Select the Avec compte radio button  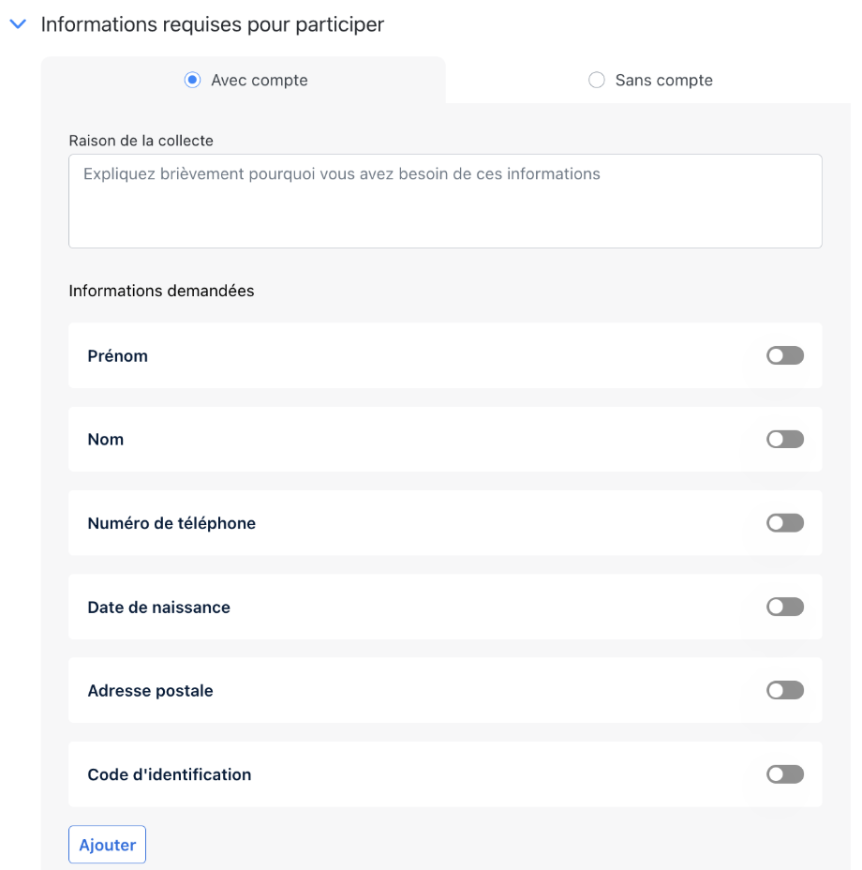(192, 81)
